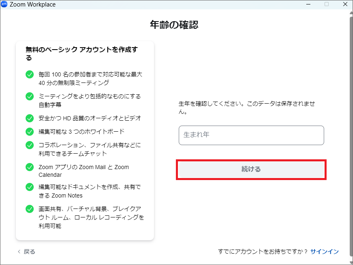Close the Zoom Workplace window

tap(345, 4)
